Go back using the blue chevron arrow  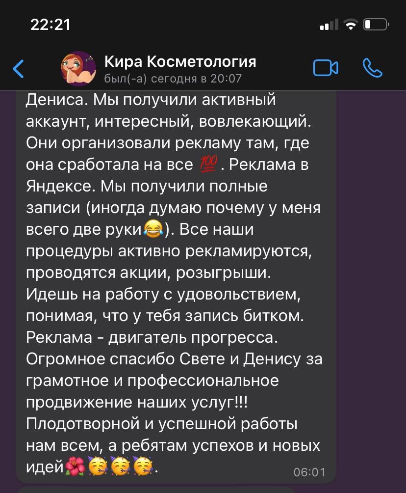point(18,69)
